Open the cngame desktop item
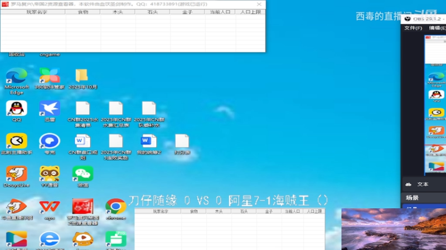Viewport: 446px width, 250px height. pos(50,54)
